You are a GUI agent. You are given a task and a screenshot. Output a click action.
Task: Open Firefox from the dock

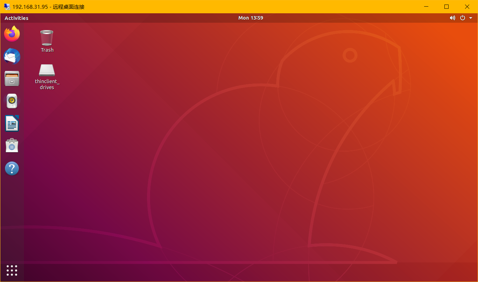point(12,34)
